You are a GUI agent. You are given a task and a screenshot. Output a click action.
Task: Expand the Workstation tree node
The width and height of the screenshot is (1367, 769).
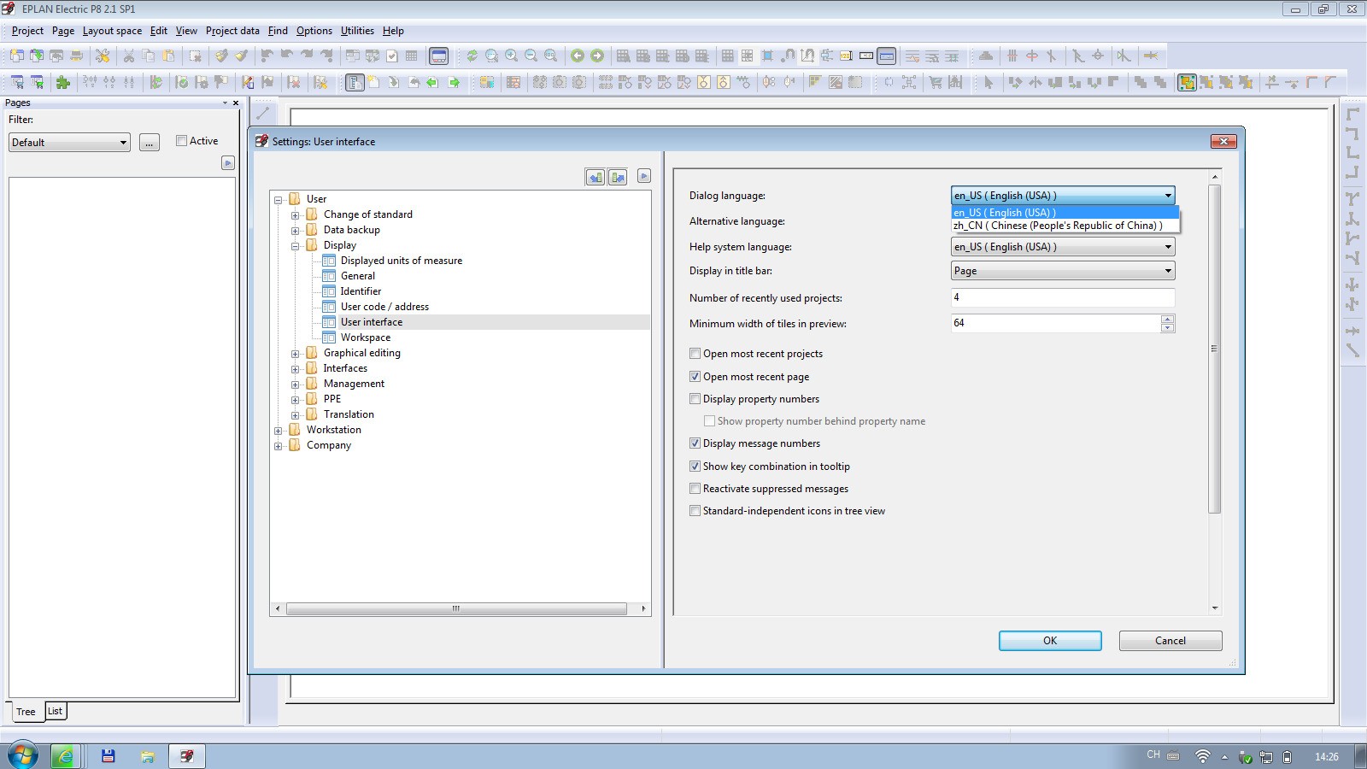click(x=279, y=430)
